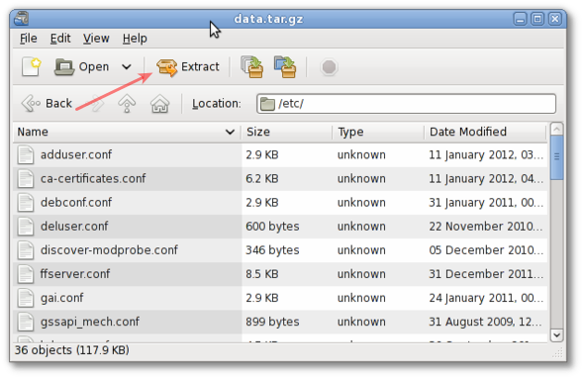Click the scrollbar up arrow
The height and width of the screenshot is (378, 583).
pos(556,129)
